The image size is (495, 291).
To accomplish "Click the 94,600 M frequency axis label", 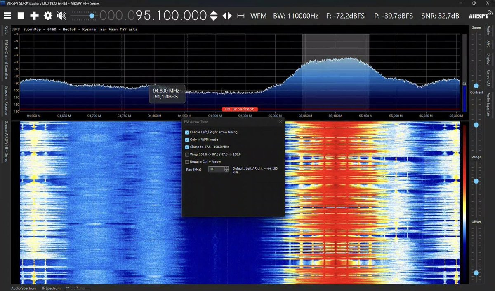I will pos(33,116).
